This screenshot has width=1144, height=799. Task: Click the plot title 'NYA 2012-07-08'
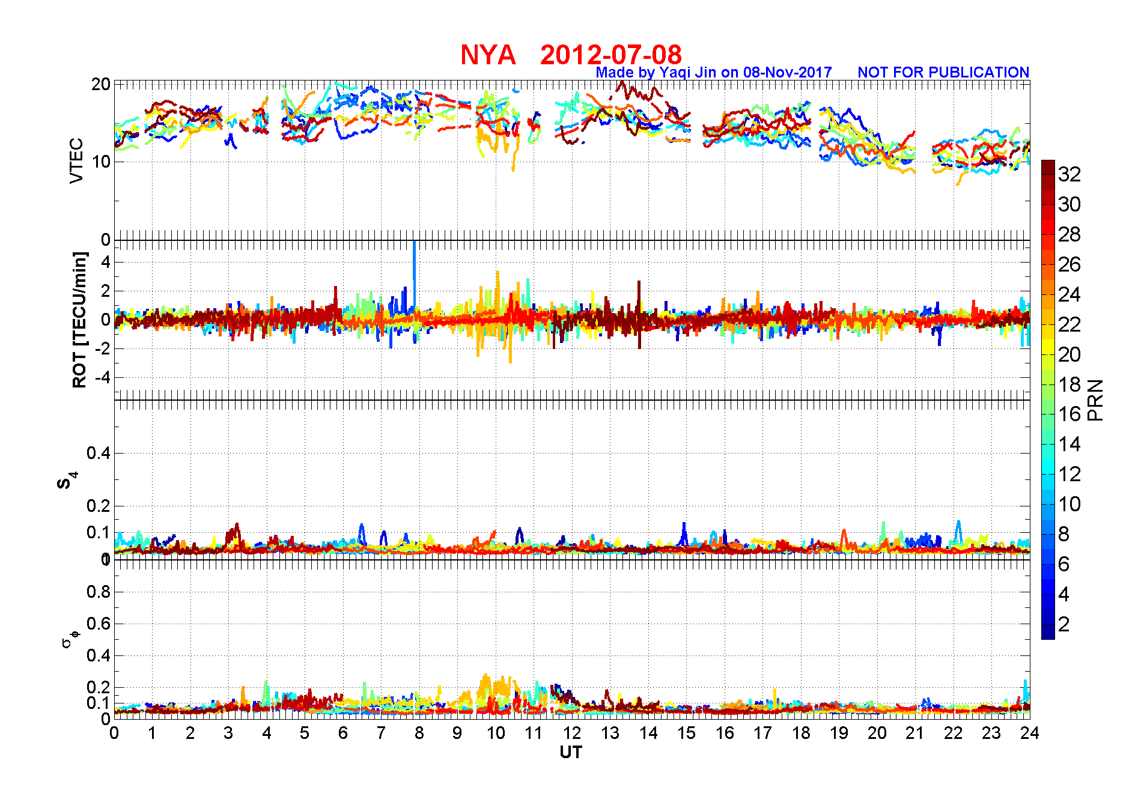(571, 55)
